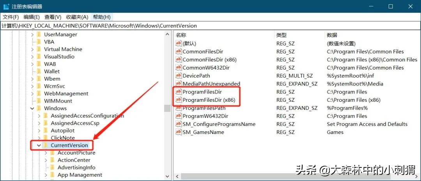
Task: Click the Registry Editor title bar icon
Action: pyautogui.click(x=6, y=7)
